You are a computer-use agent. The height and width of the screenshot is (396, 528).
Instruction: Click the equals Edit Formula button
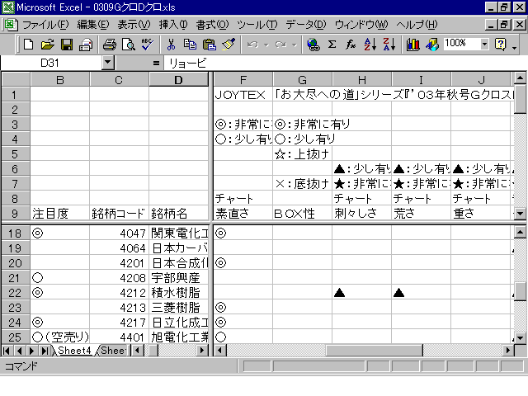click(x=156, y=63)
